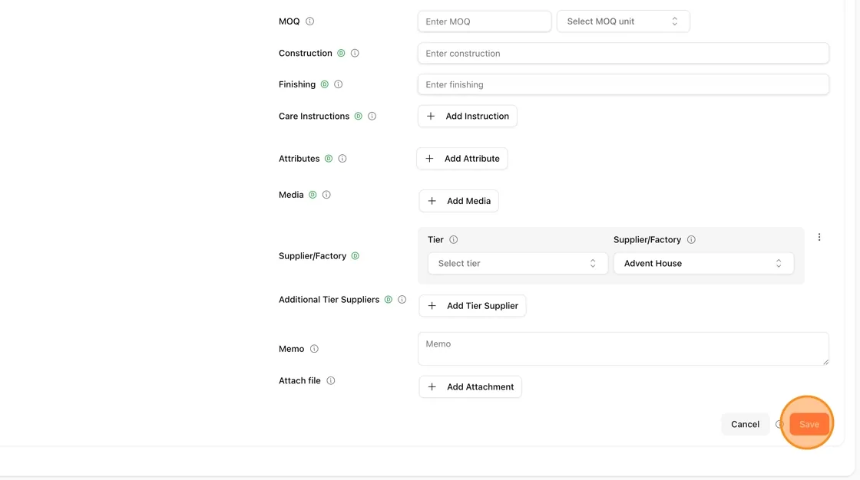Click the info icon next to Tier
Viewport: 860px width, 480px height.
pos(454,239)
